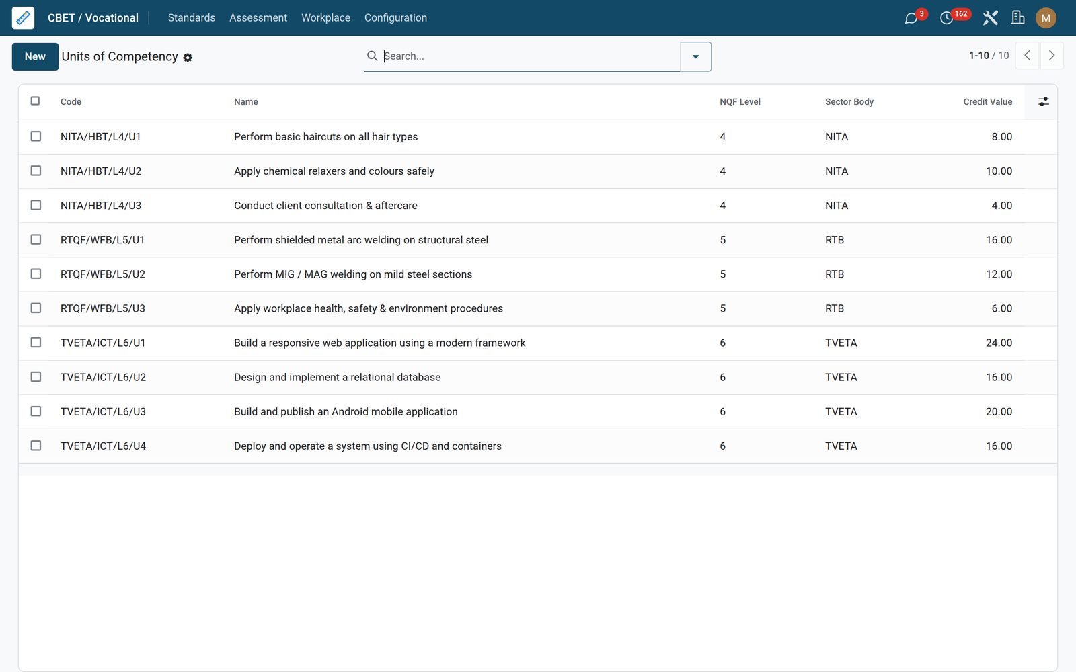Open the activities clock icon

[946, 18]
